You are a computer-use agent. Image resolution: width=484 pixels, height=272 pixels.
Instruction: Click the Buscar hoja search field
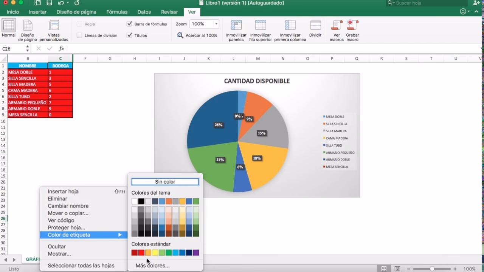click(x=427, y=3)
